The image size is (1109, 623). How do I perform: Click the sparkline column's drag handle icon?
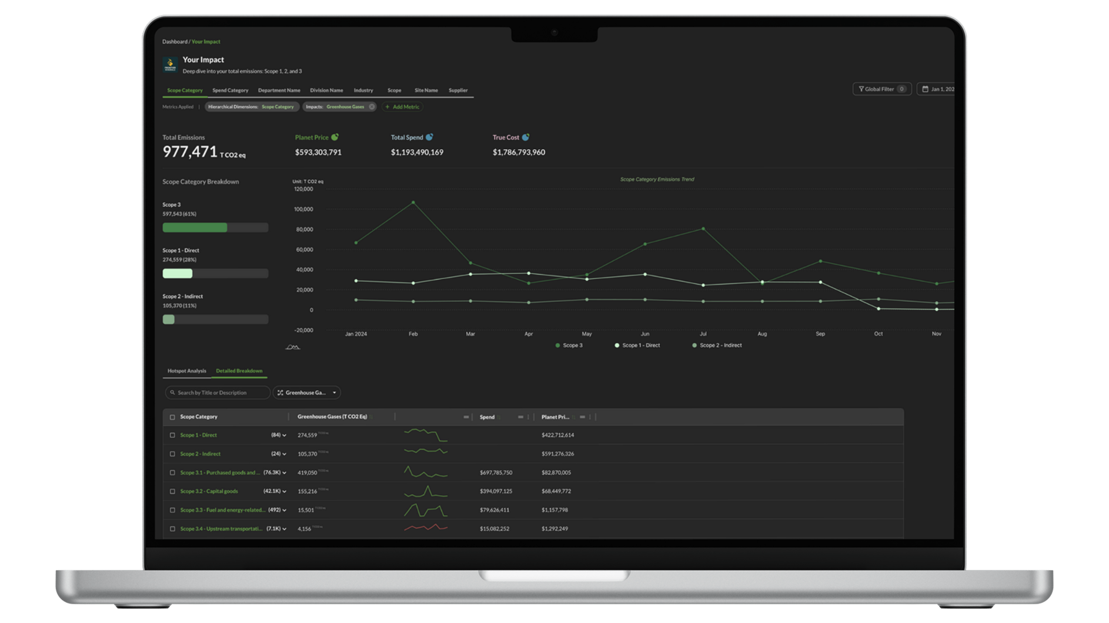pos(466,417)
